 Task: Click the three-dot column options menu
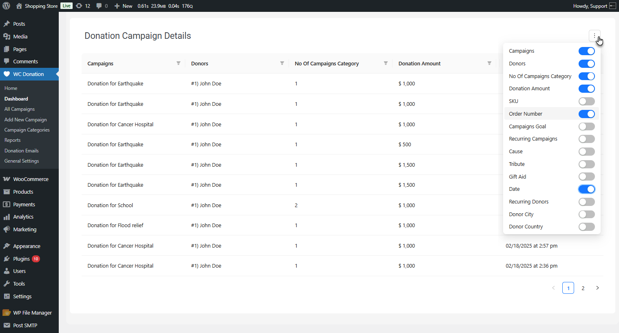pos(595,36)
